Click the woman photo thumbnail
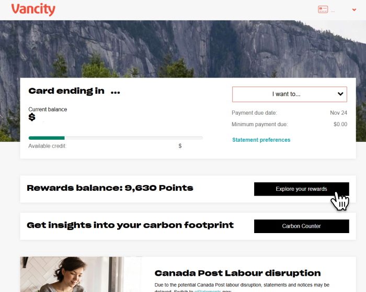Image resolution: width=366 pixels, height=292 pixels. pos(81,274)
